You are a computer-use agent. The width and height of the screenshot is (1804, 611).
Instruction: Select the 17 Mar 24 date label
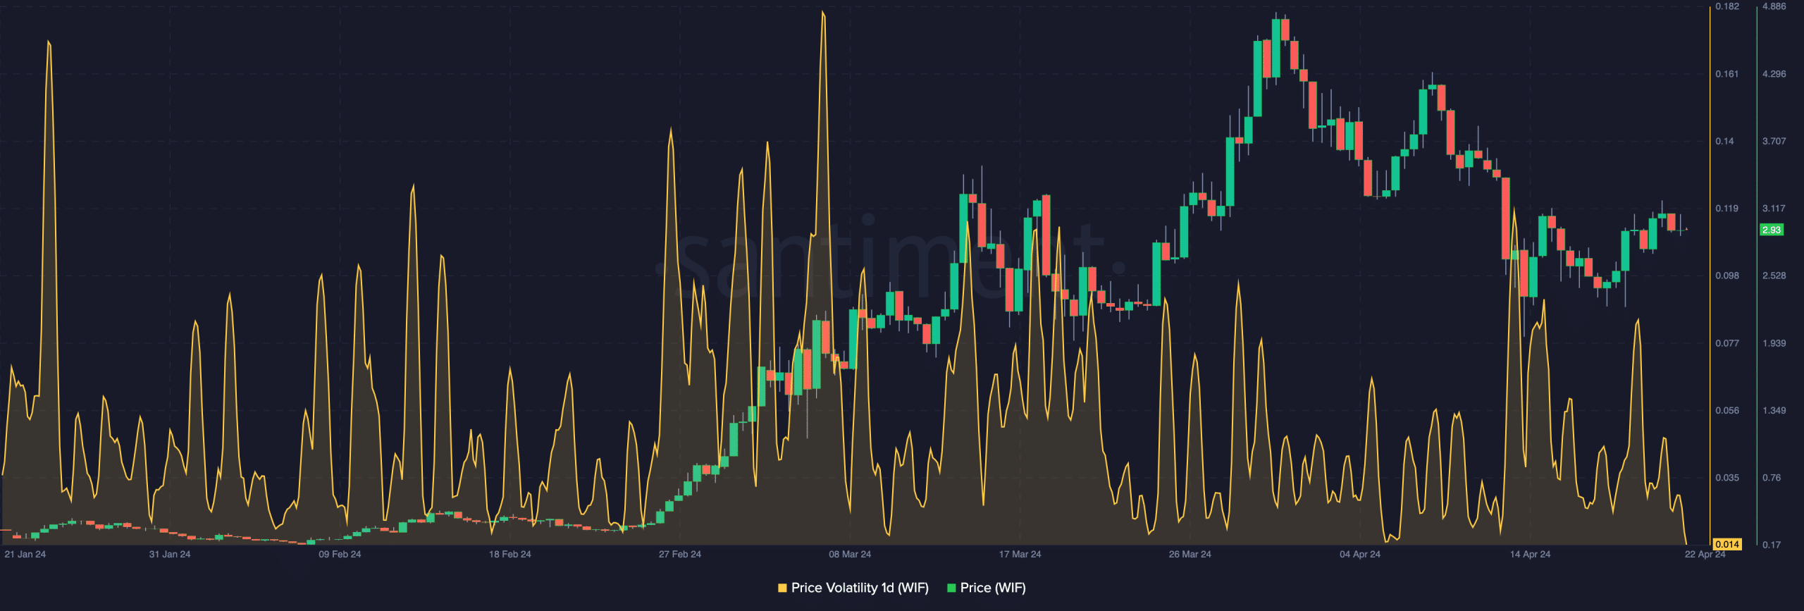(1020, 554)
